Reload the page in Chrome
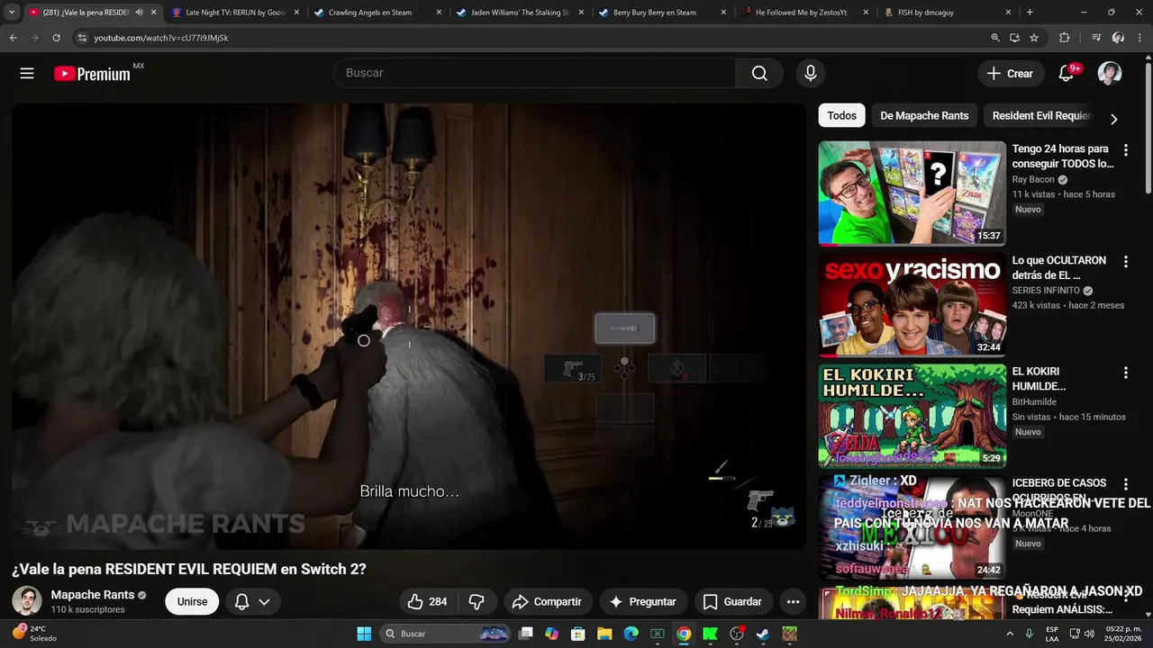This screenshot has height=648, width=1153. [x=56, y=38]
